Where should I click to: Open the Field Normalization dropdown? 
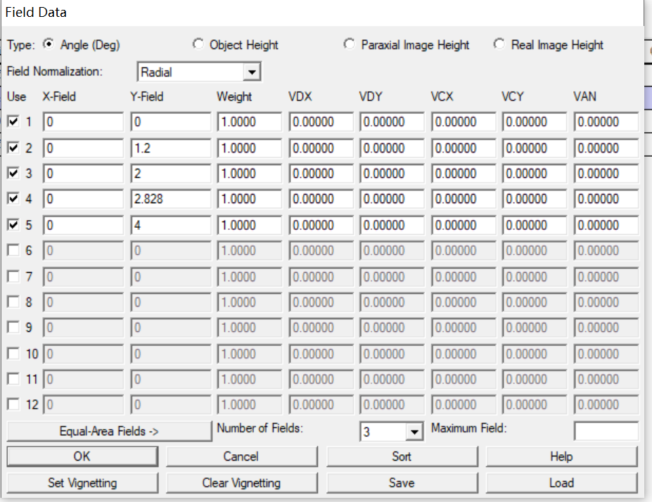pyautogui.click(x=252, y=72)
